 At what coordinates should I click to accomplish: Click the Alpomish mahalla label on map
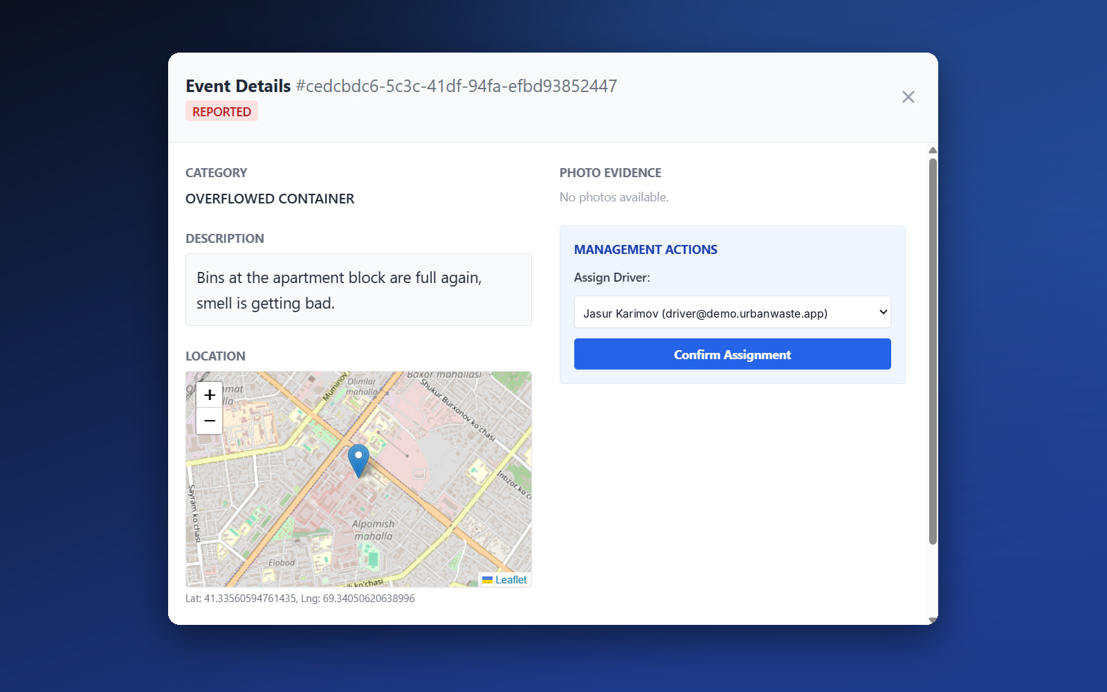click(373, 530)
